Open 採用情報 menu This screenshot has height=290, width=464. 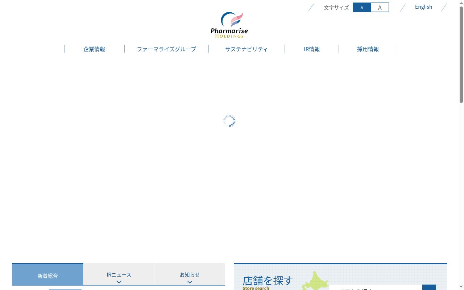click(x=368, y=49)
